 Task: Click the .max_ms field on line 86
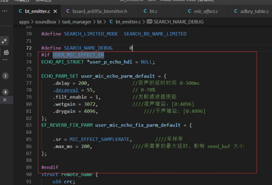[63, 147]
